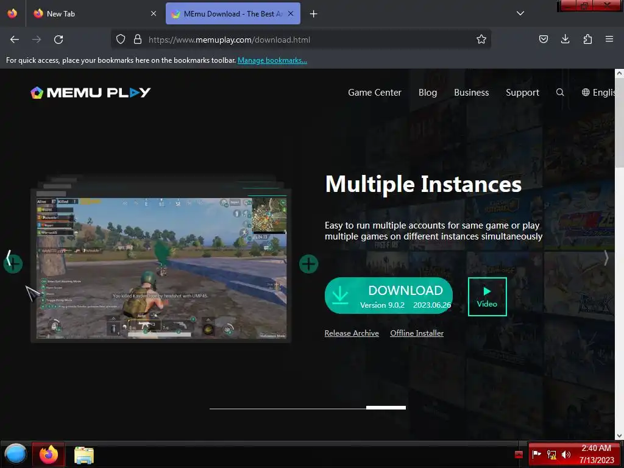
Task: Close the New Tab tab
Action: (154, 13)
